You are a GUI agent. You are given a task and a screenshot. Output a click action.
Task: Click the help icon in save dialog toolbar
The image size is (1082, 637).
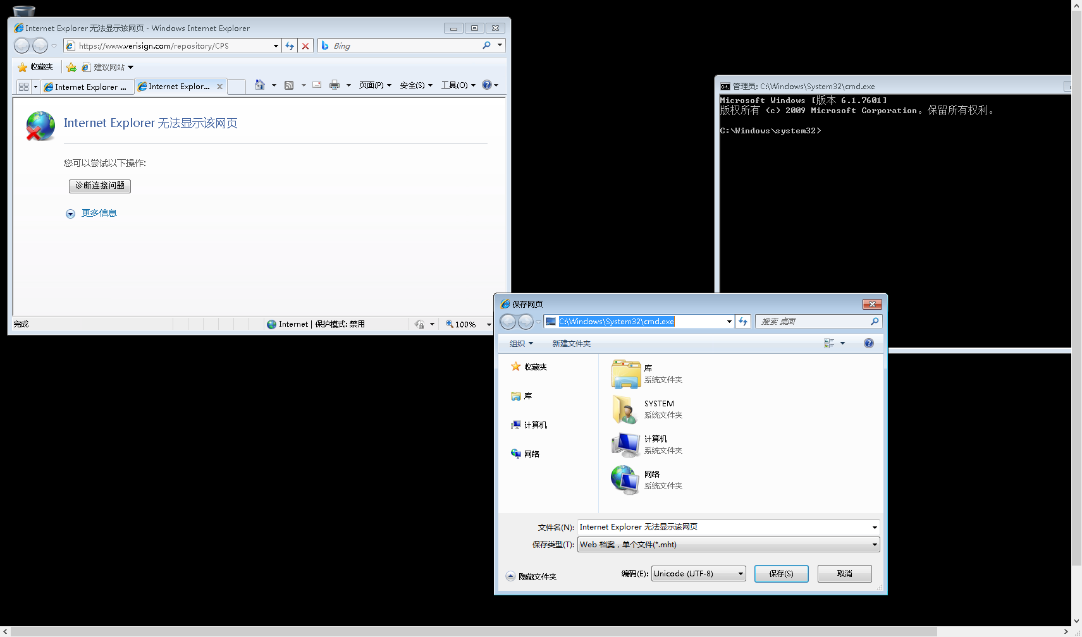click(869, 343)
